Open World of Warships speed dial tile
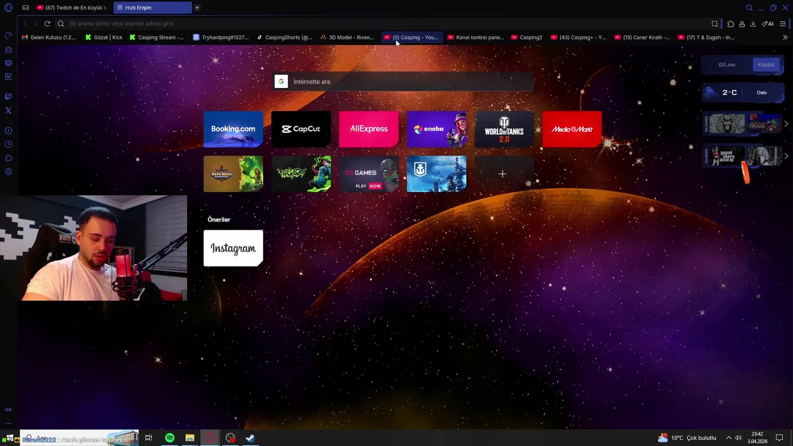The image size is (793, 446). pyautogui.click(x=436, y=173)
